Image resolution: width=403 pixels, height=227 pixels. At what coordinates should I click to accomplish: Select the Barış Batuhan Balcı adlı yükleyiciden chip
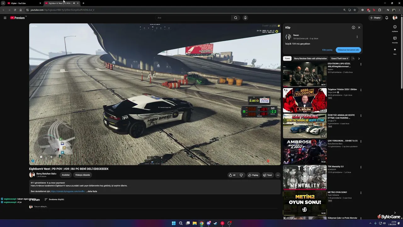tap(310, 58)
